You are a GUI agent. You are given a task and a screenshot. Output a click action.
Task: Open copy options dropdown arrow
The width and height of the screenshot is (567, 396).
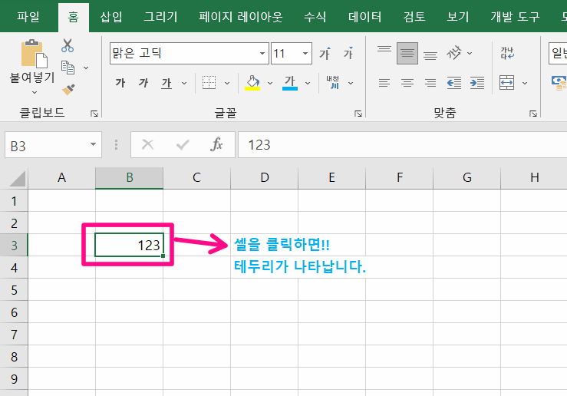[86, 68]
